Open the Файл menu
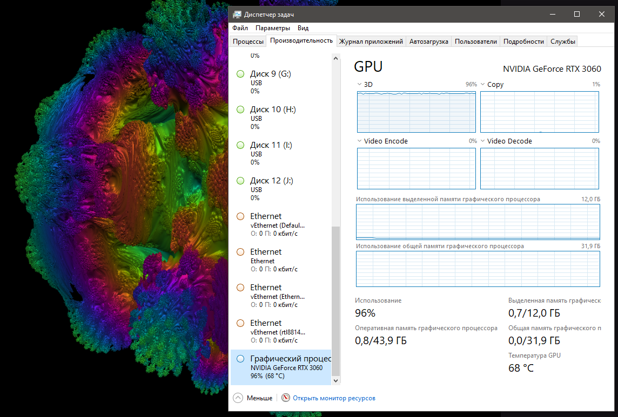 (240, 28)
